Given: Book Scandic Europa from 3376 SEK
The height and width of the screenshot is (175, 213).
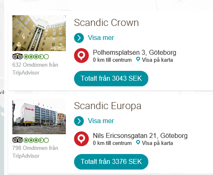Looking at the screenshot, I should coord(111,162).
